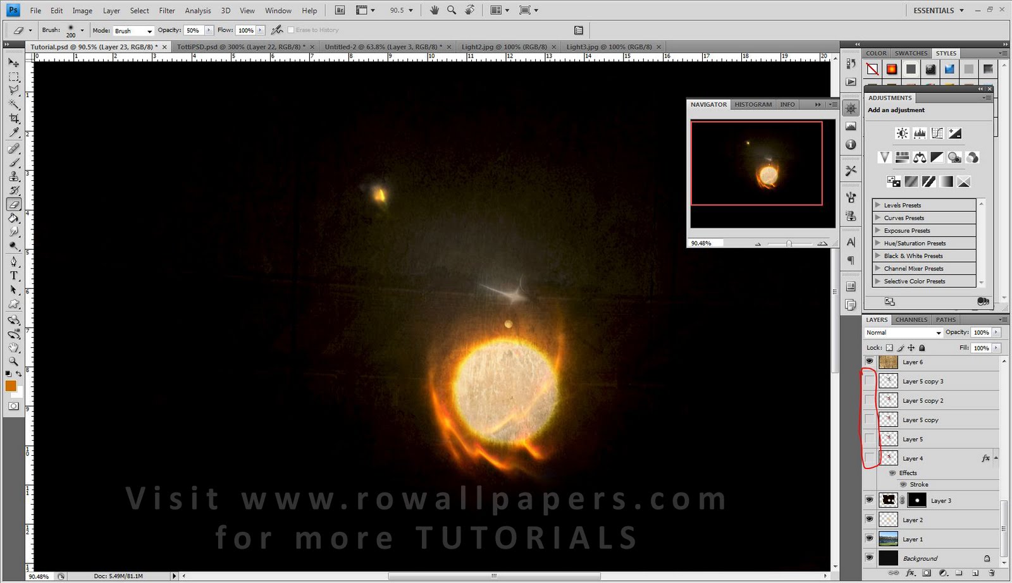The image size is (1012, 583).
Task: Open layer style fx menu at panel bottom
Action: pos(910,573)
